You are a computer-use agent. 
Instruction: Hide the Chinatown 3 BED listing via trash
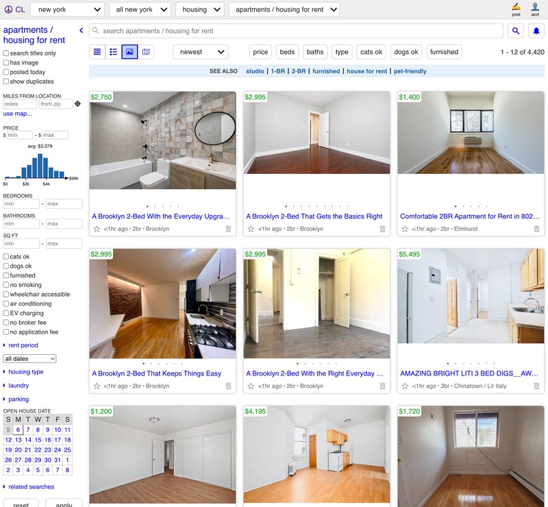pyautogui.click(x=536, y=386)
